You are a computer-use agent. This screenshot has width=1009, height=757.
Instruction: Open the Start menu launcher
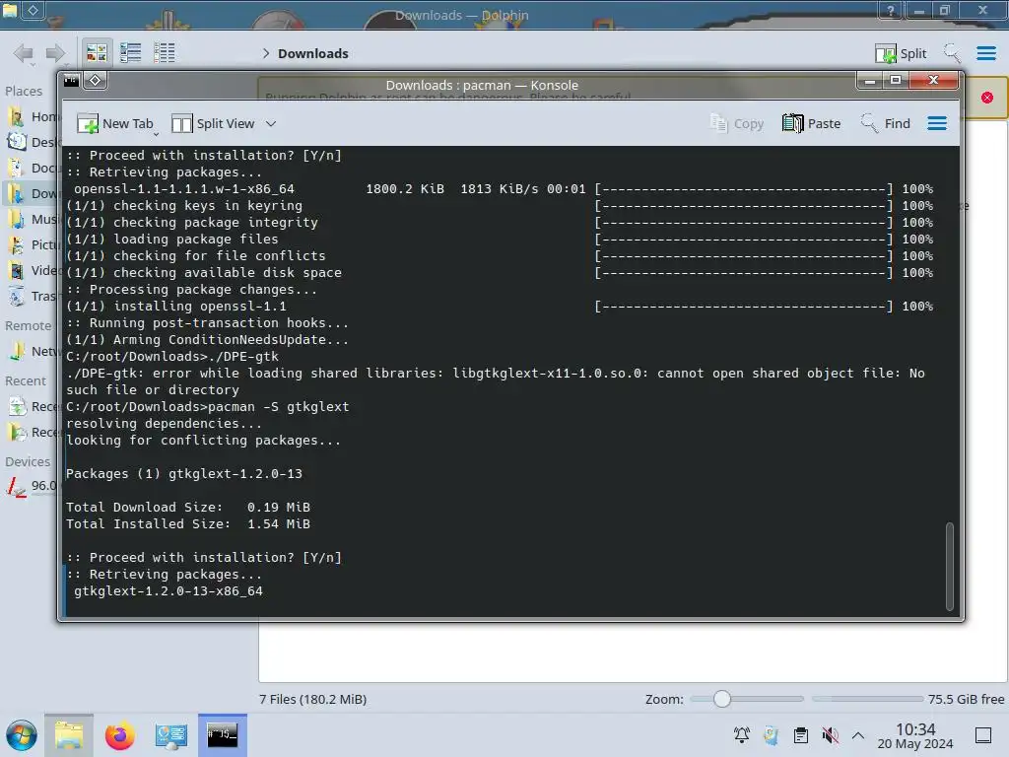click(x=22, y=735)
